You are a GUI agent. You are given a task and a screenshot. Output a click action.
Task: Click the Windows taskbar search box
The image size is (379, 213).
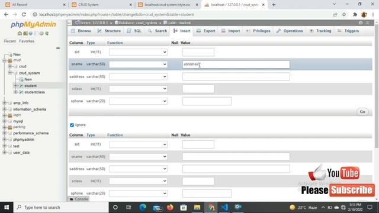61,207
